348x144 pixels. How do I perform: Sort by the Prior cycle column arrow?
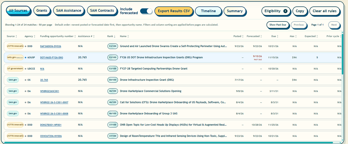[x=341, y=36]
